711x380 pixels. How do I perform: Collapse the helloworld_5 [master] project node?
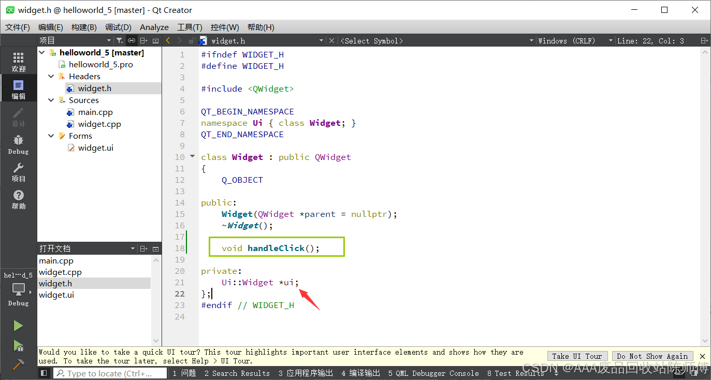[42, 52]
